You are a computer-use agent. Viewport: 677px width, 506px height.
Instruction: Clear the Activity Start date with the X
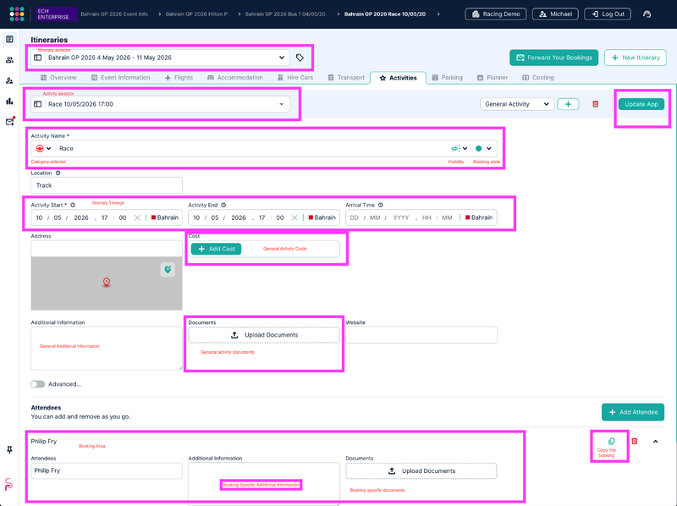[137, 217]
